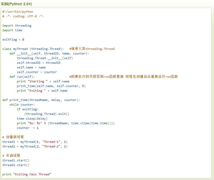Click the self.threadID = threadID line
The width and height of the screenshot is (214, 180).
tap(39, 63)
